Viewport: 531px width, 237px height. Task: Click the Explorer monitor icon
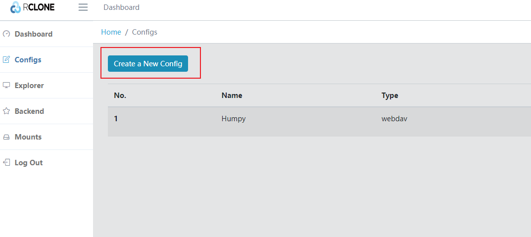(6, 86)
